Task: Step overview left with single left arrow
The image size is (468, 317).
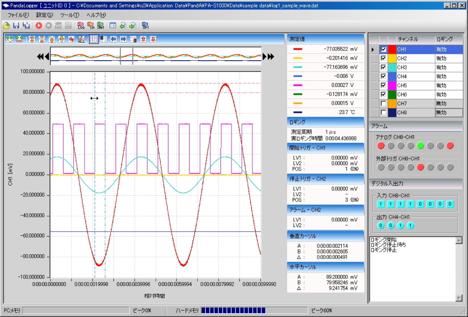Action: [47, 57]
